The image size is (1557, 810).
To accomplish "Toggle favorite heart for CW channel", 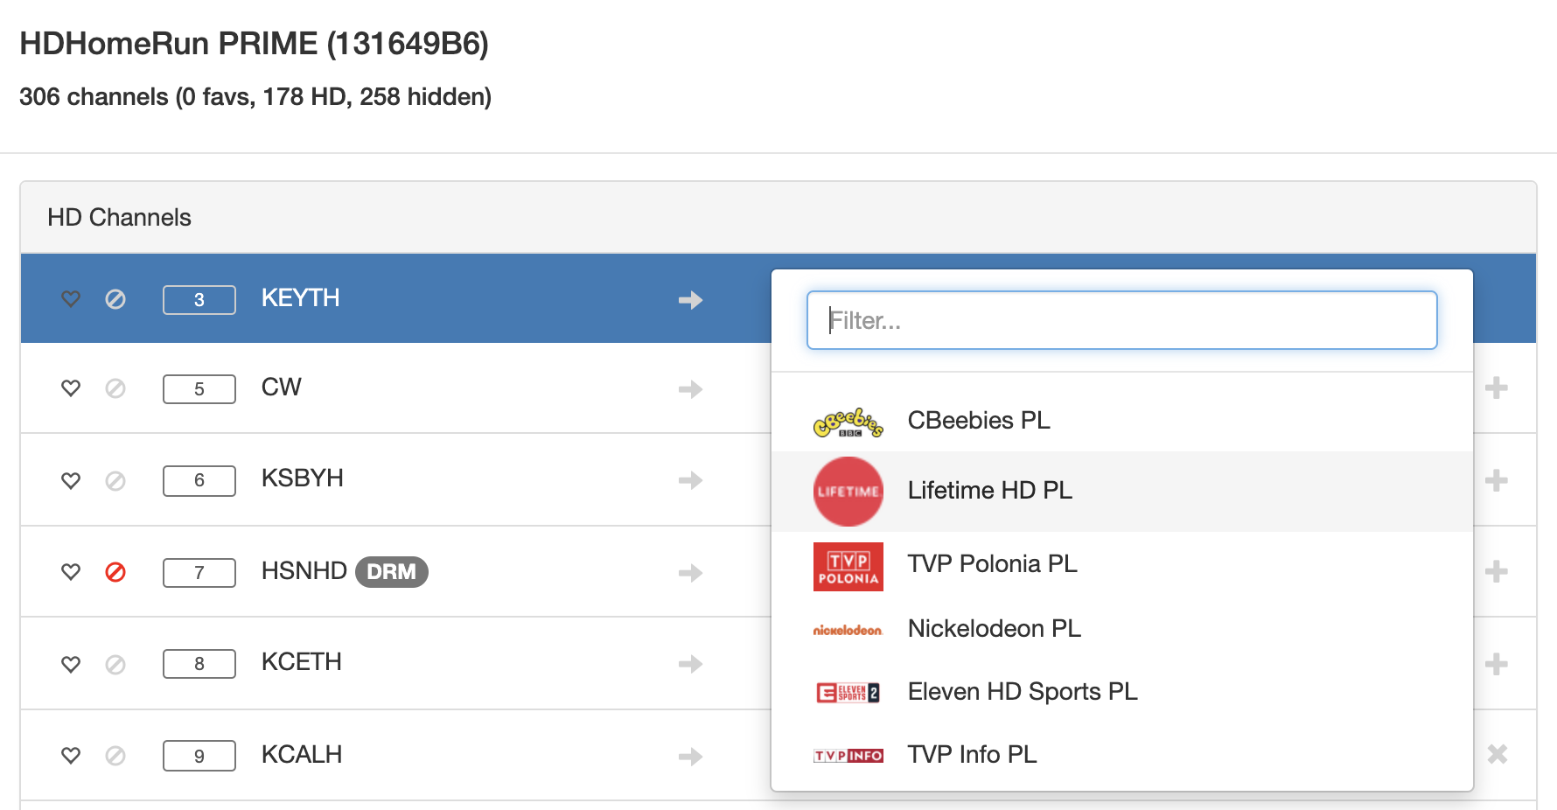I will click(x=71, y=388).
